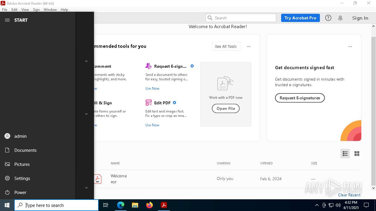
Task: Click the Open File button
Action: (x=226, y=108)
